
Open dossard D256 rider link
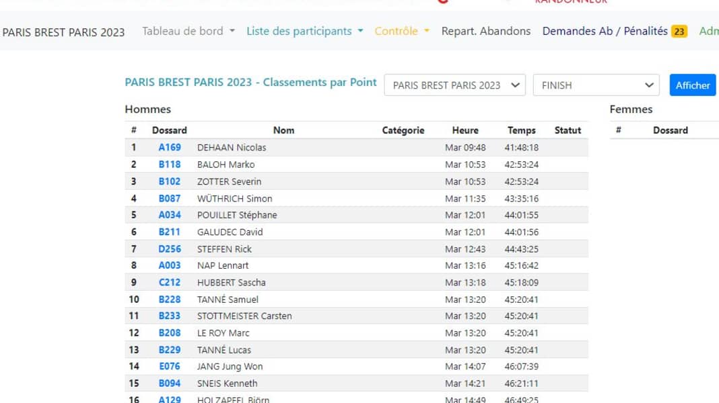point(170,249)
